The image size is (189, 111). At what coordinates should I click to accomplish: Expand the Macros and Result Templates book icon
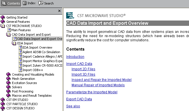8,96
